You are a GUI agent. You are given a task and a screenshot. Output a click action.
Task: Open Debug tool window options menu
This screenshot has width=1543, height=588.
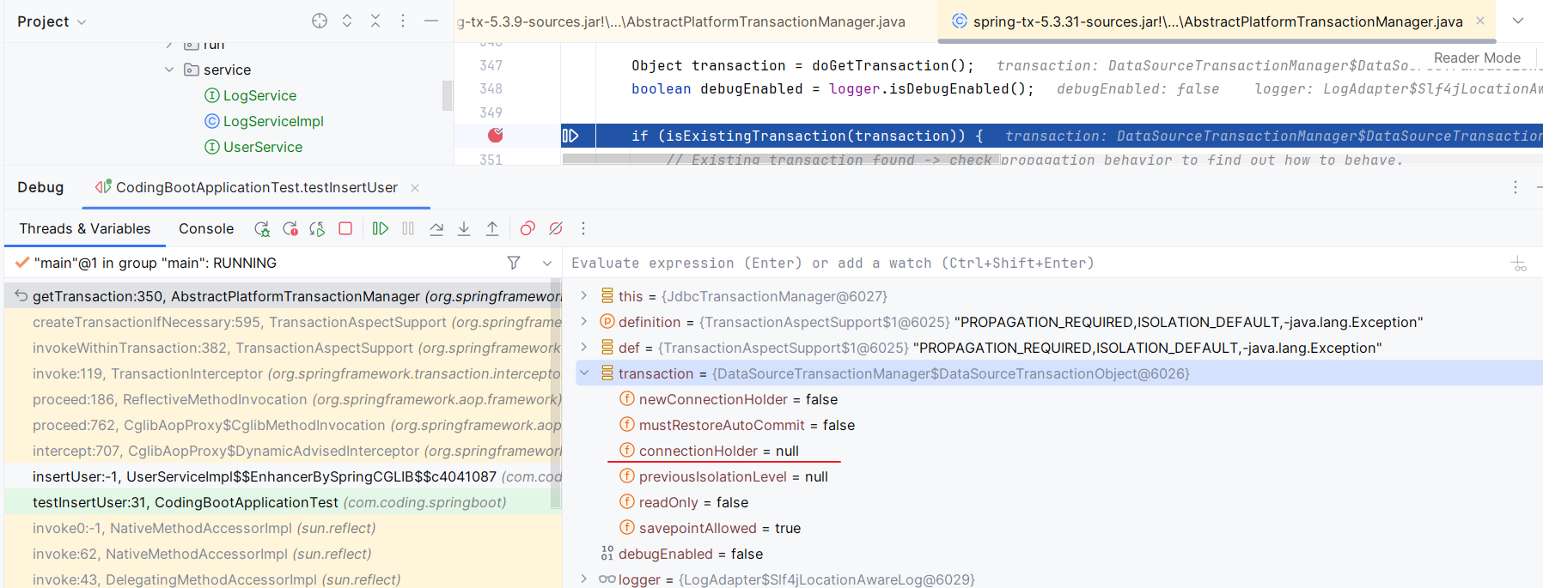point(1516,187)
